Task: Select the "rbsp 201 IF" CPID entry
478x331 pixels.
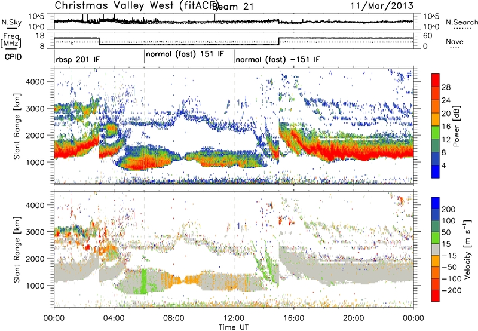Action: point(78,59)
